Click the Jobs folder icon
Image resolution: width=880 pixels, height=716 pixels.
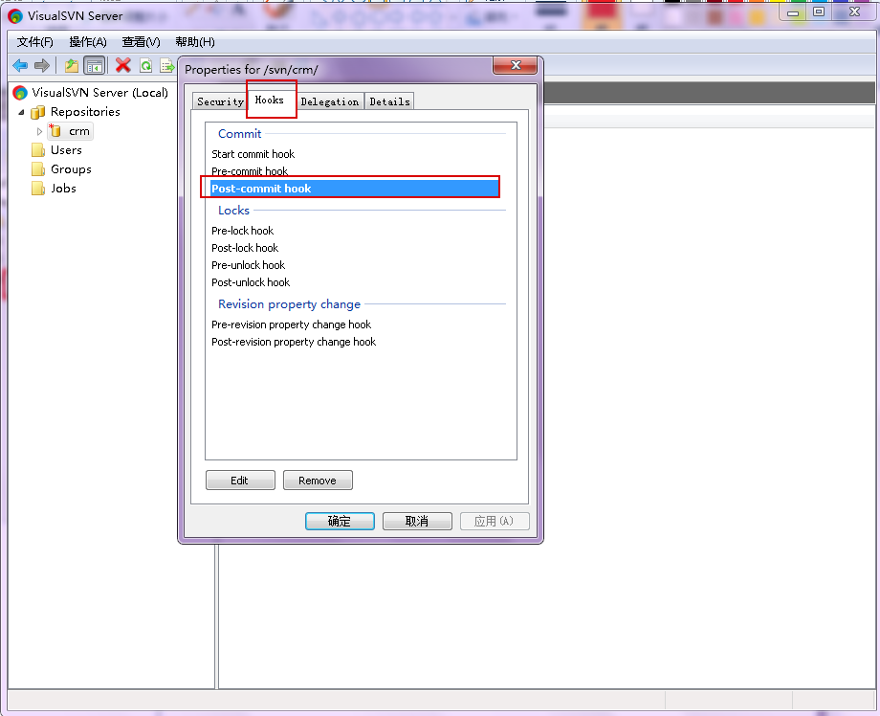point(38,189)
